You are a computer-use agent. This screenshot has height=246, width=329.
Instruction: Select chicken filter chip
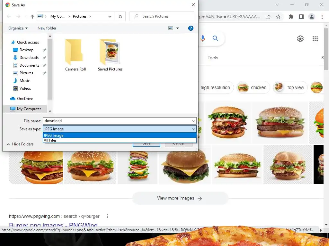(253, 87)
